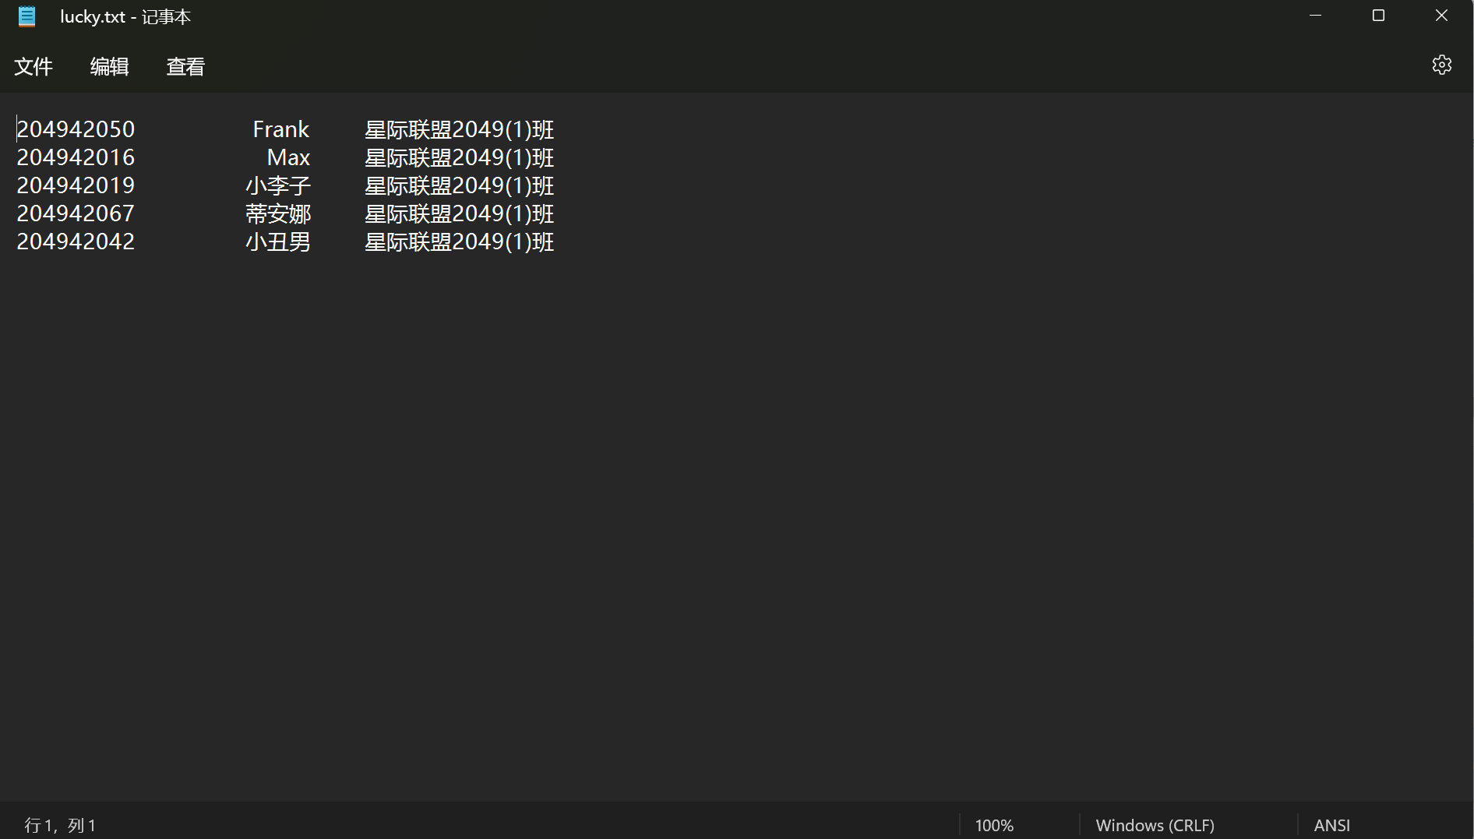Minimize the Notepad window
The width and height of the screenshot is (1474, 839).
[1315, 16]
